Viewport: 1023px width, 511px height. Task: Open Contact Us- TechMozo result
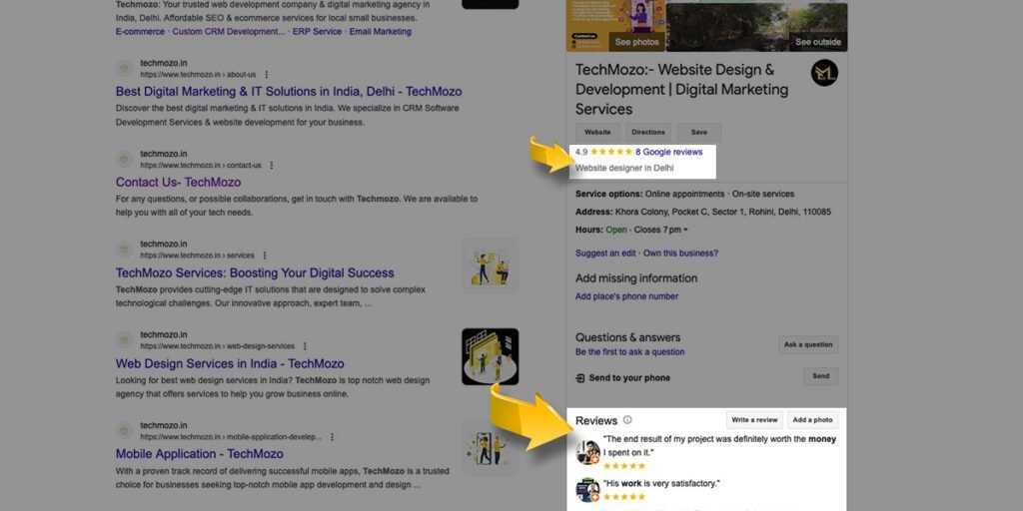click(178, 182)
